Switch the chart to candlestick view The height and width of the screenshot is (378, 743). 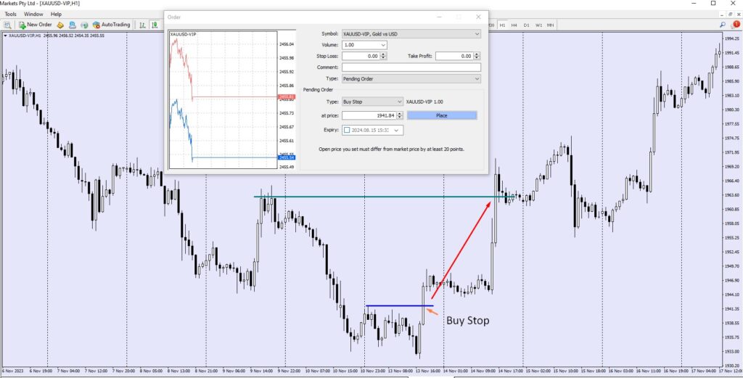tap(157, 25)
